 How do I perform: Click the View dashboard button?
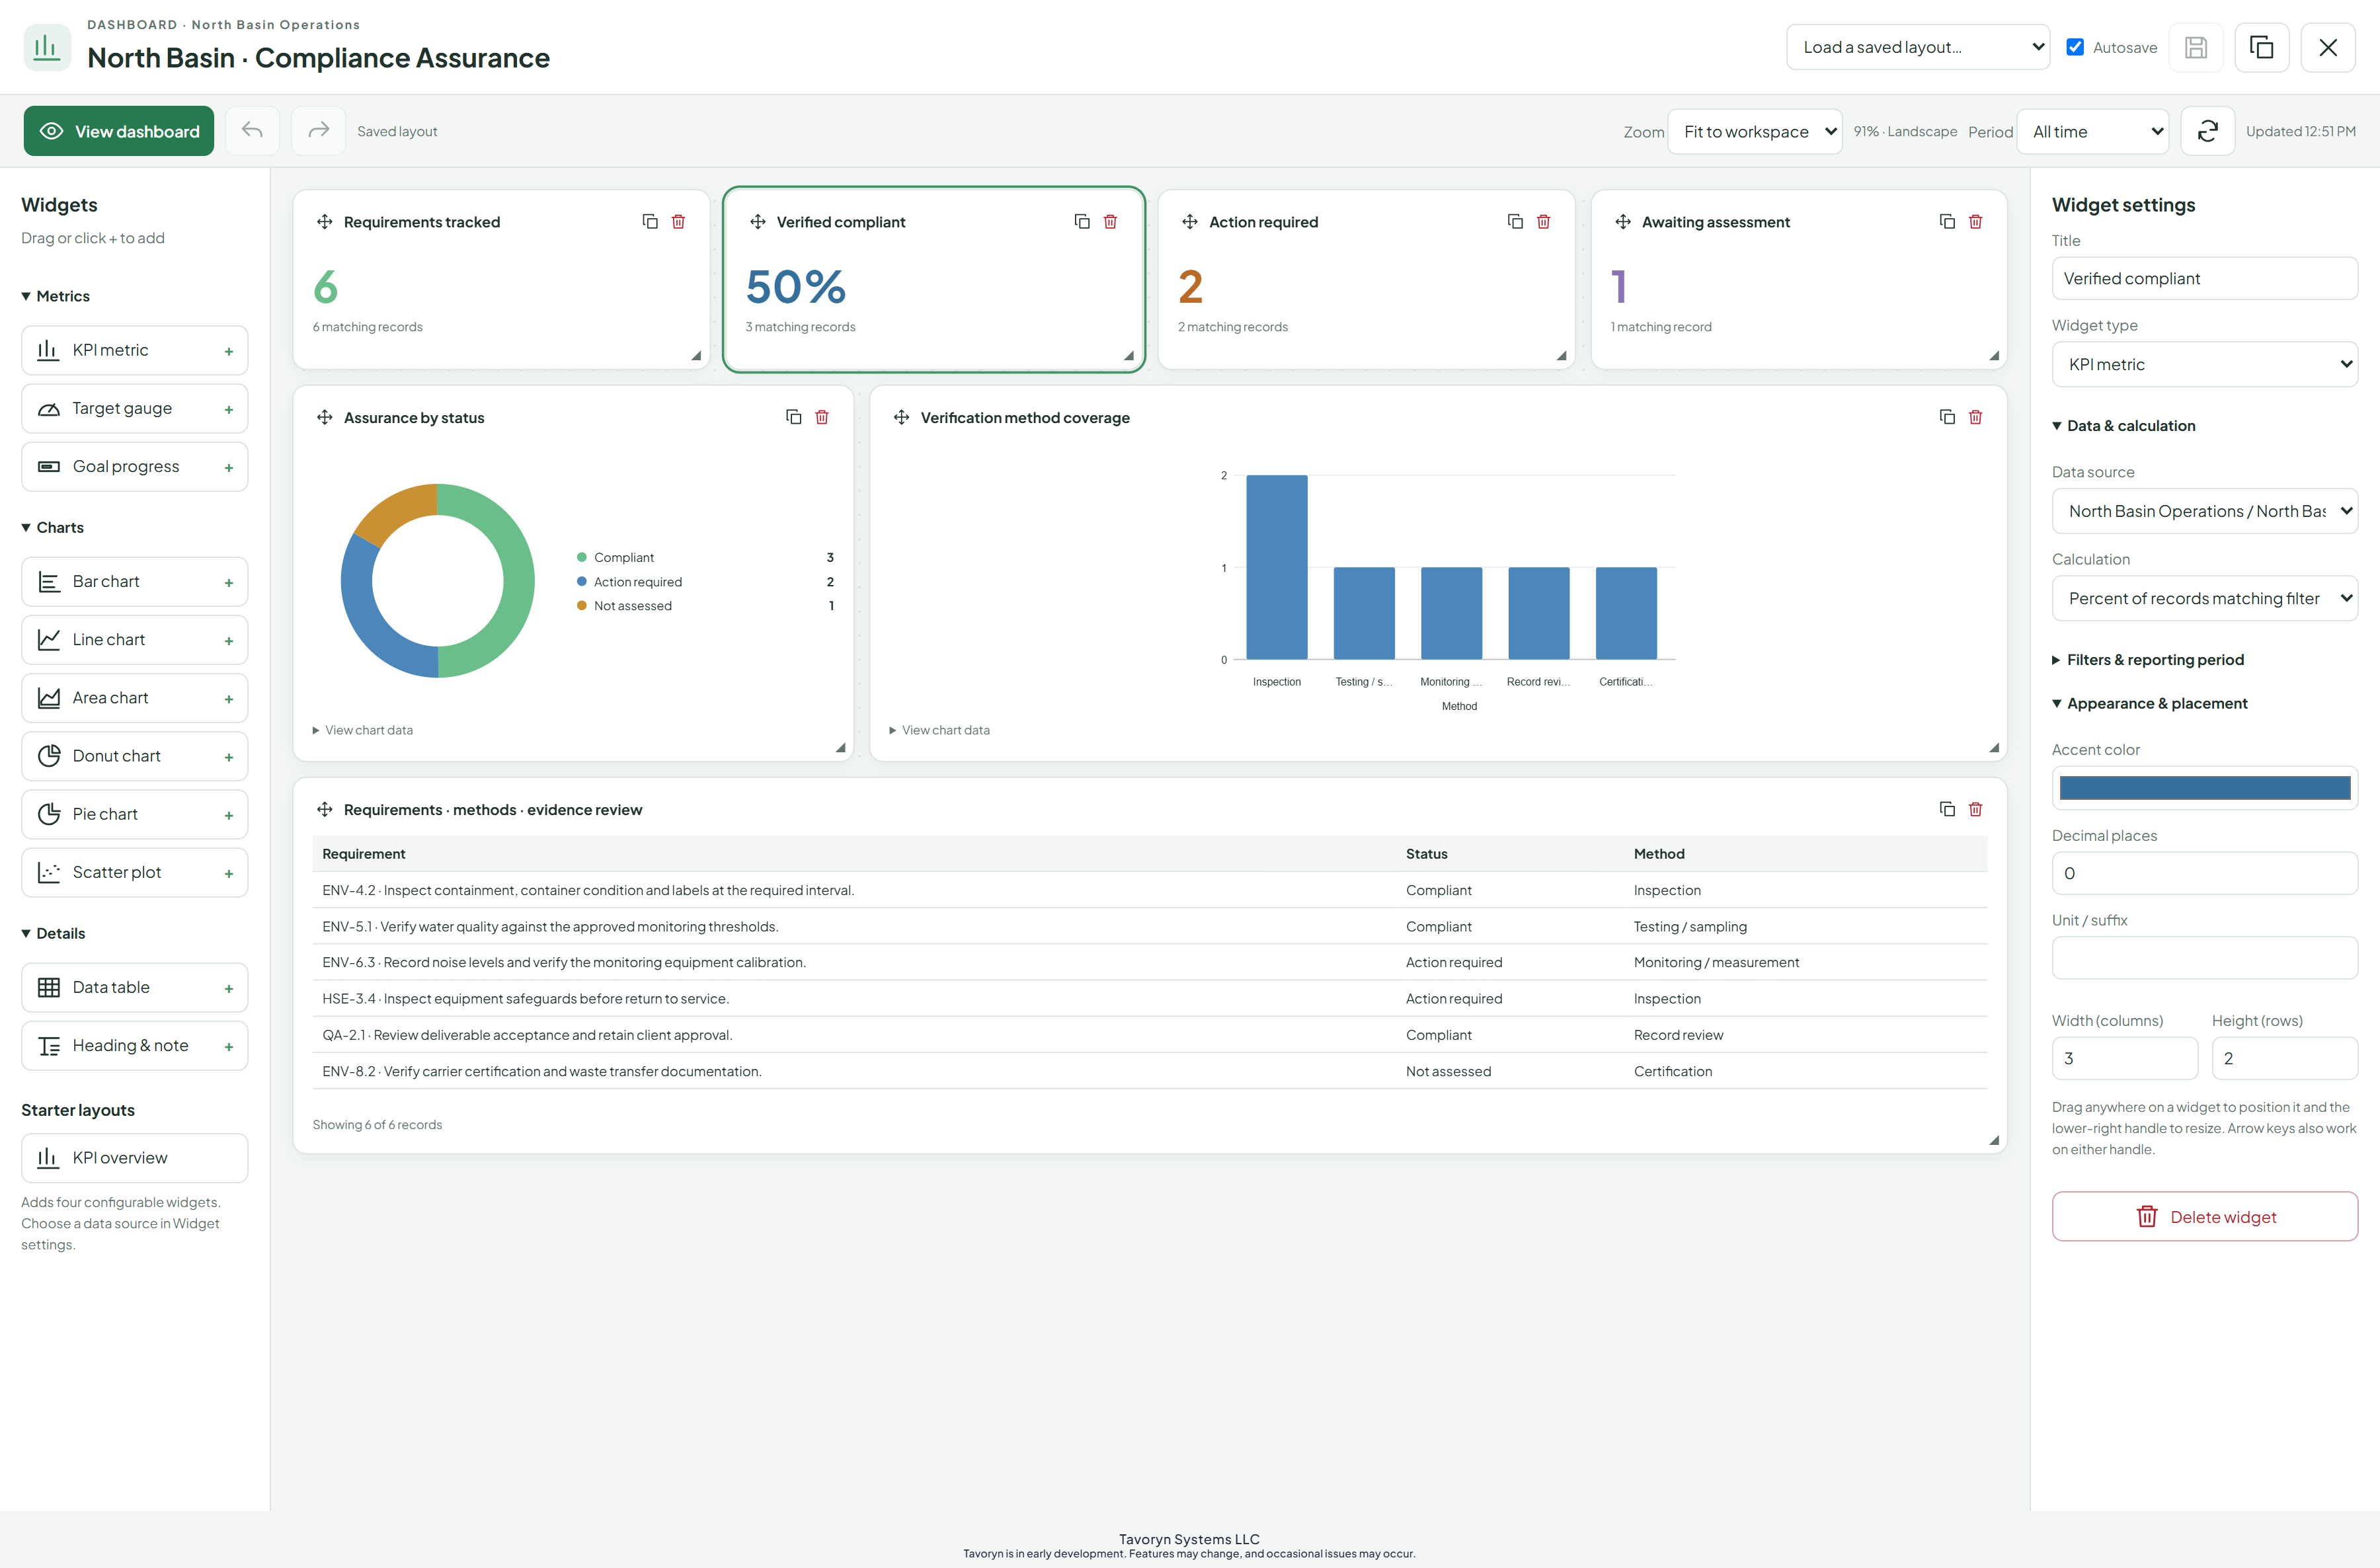pos(119,131)
